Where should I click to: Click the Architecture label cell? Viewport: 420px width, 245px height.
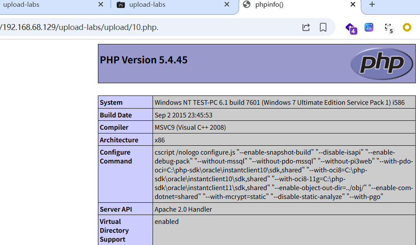(x=125, y=139)
